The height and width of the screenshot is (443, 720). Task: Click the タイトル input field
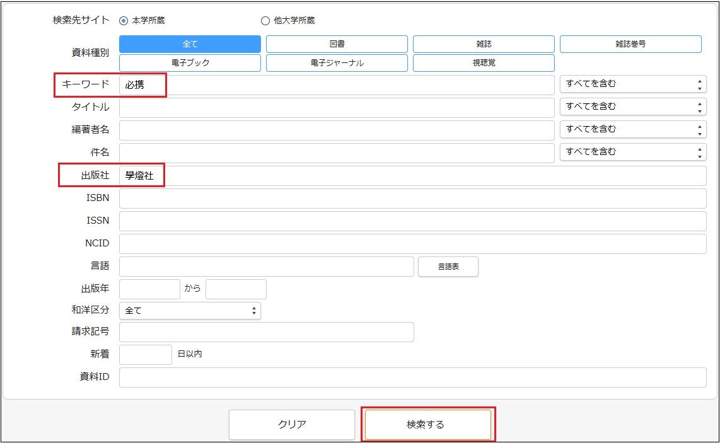(337, 107)
